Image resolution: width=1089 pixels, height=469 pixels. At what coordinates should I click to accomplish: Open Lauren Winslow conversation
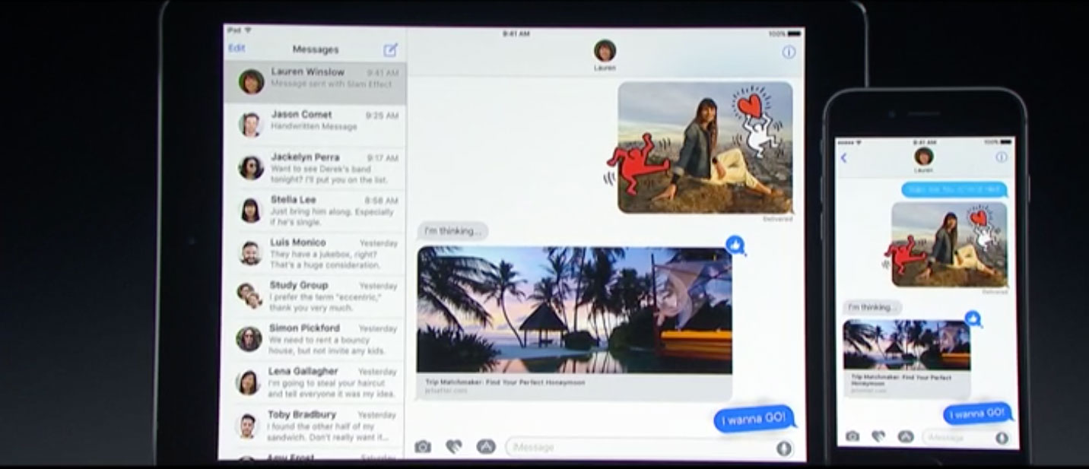point(315,83)
